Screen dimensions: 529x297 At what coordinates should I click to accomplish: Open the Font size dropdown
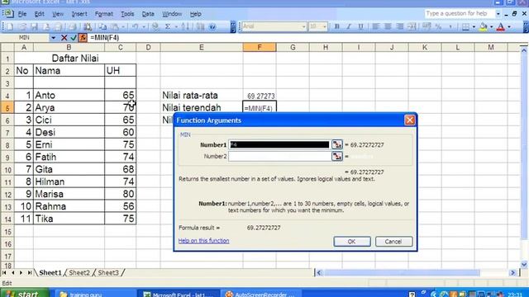coord(324,26)
